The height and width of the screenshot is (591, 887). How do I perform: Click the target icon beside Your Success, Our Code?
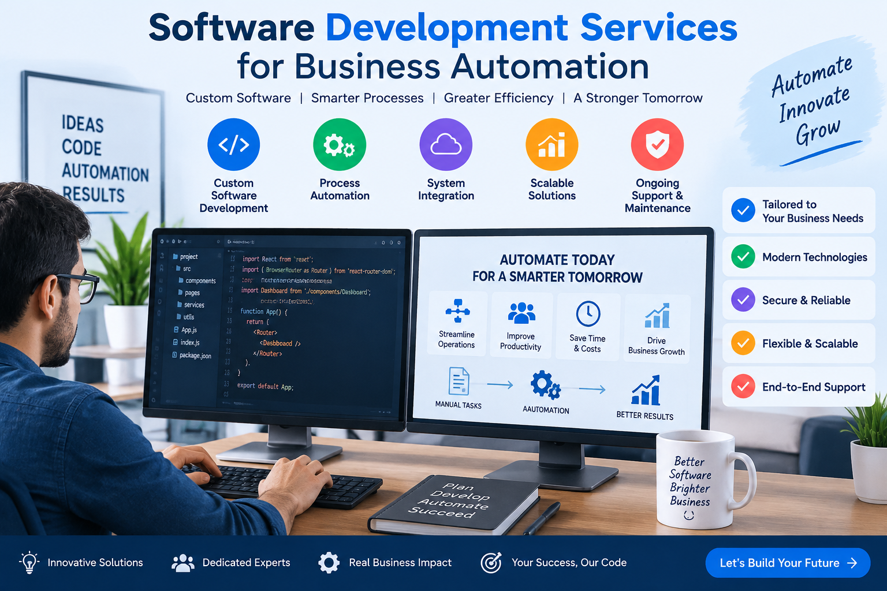tap(491, 563)
